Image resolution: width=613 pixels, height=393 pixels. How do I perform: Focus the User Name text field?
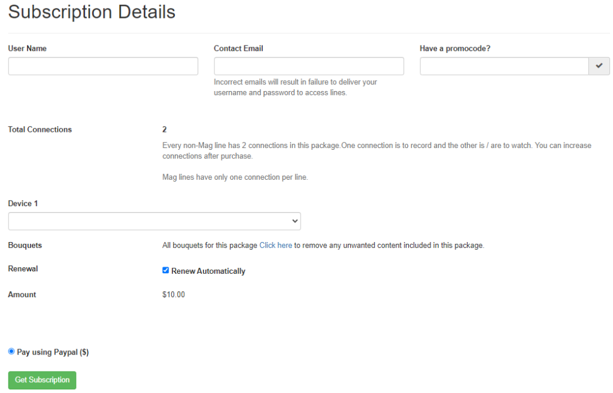[103, 66]
